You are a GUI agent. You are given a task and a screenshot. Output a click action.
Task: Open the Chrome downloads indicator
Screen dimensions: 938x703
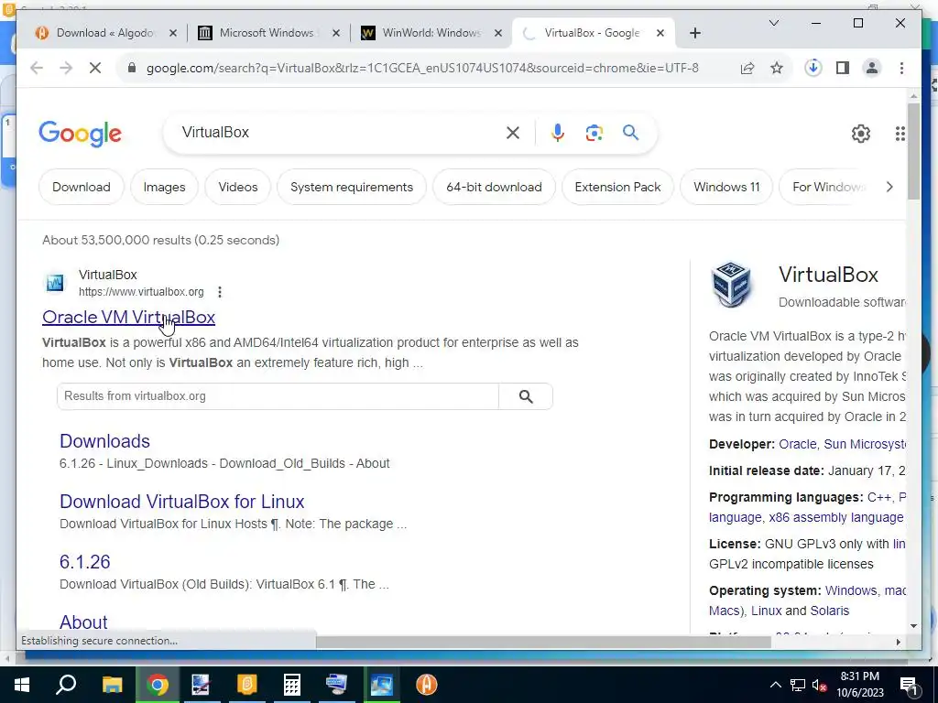[x=813, y=68]
